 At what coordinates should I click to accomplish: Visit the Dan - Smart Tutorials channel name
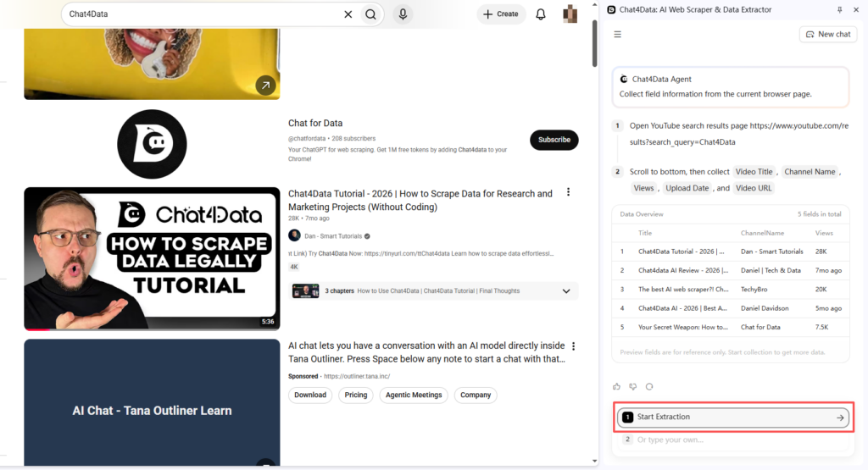pos(333,236)
